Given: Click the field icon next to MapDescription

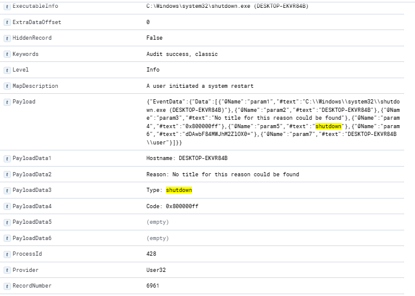Looking at the screenshot, I should pyautogui.click(x=7, y=86).
